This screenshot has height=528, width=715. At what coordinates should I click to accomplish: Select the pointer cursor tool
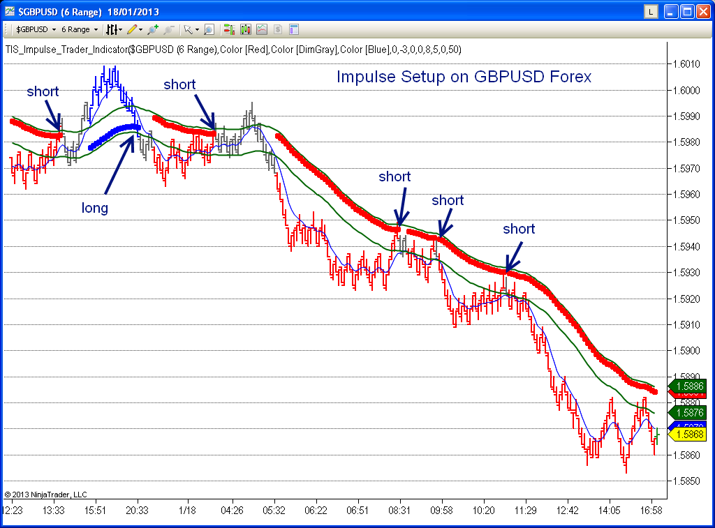pos(187,29)
